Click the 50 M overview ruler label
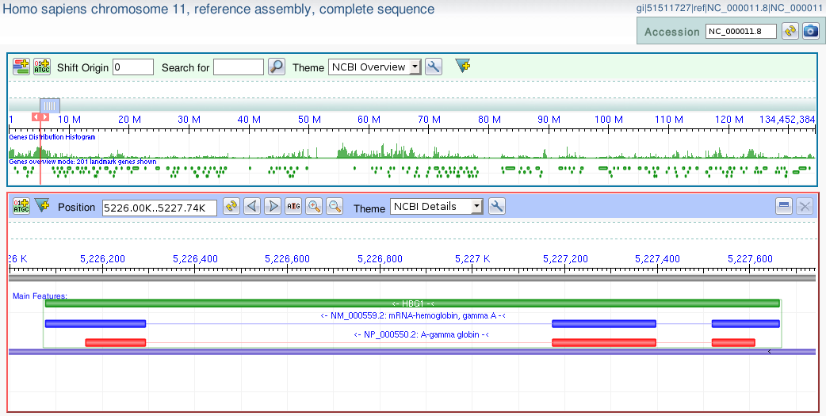Image resolution: width=826 pixels, height=416 pixels. 309,120
